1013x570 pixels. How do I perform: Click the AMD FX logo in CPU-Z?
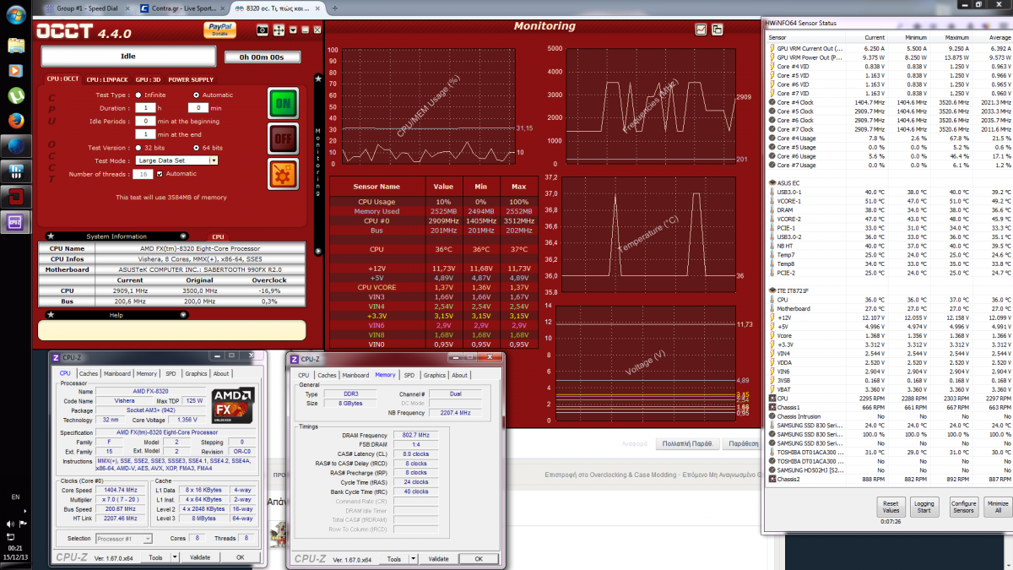coord(232,404)
